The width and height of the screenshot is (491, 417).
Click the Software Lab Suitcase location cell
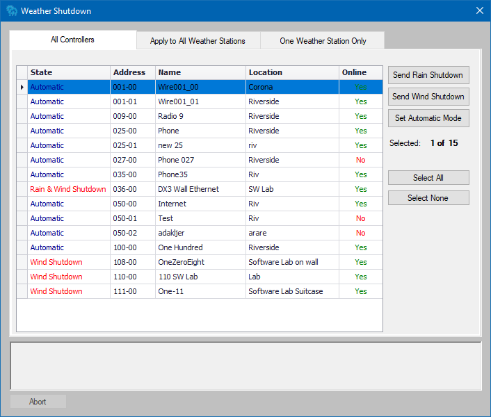(x=293, y=292)
